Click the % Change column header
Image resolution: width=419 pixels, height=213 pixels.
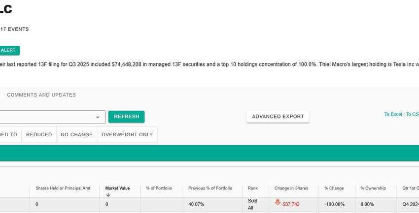pyautogui.click(x=334, y=188)
